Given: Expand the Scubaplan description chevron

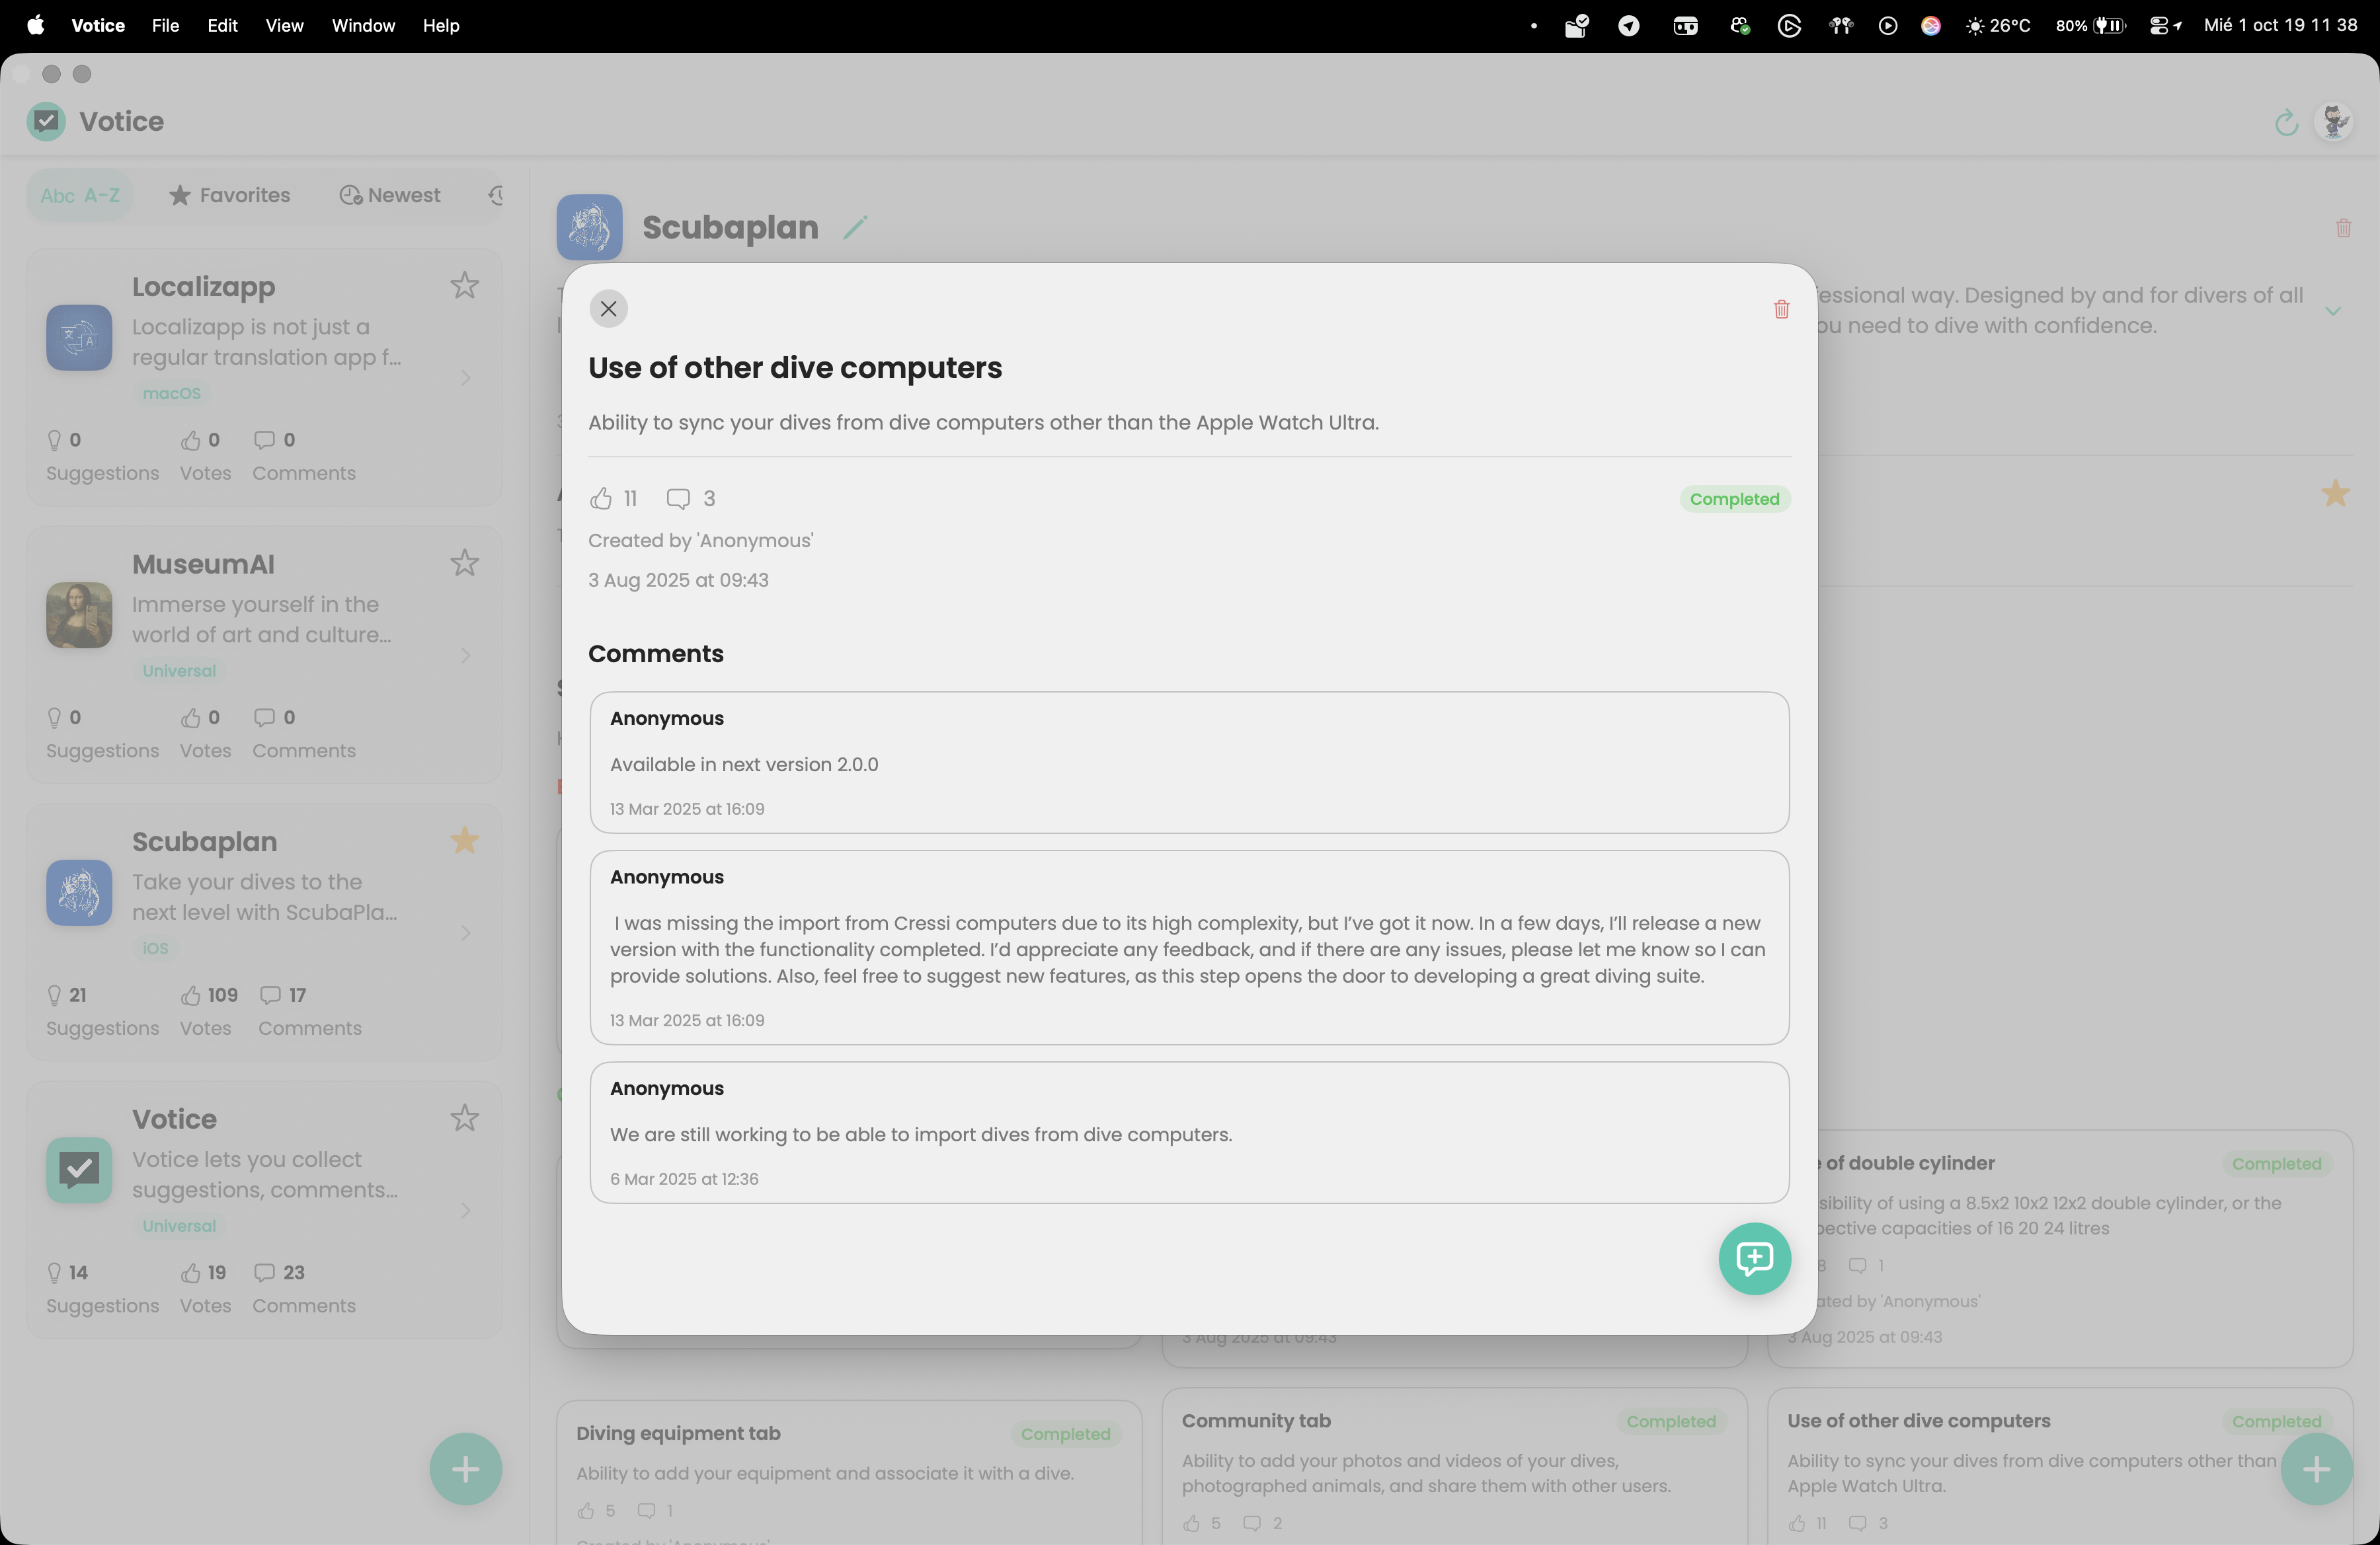Looking at the screenshot, I should pos(2333,311).
